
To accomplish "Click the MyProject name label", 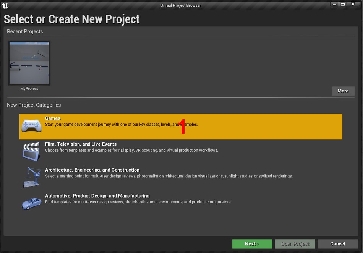I will point(29,88).
